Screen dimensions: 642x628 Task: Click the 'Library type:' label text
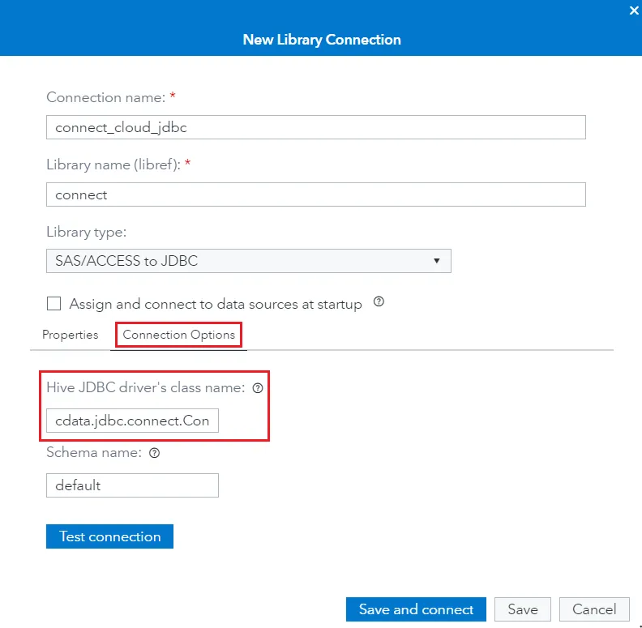[85, 232]
